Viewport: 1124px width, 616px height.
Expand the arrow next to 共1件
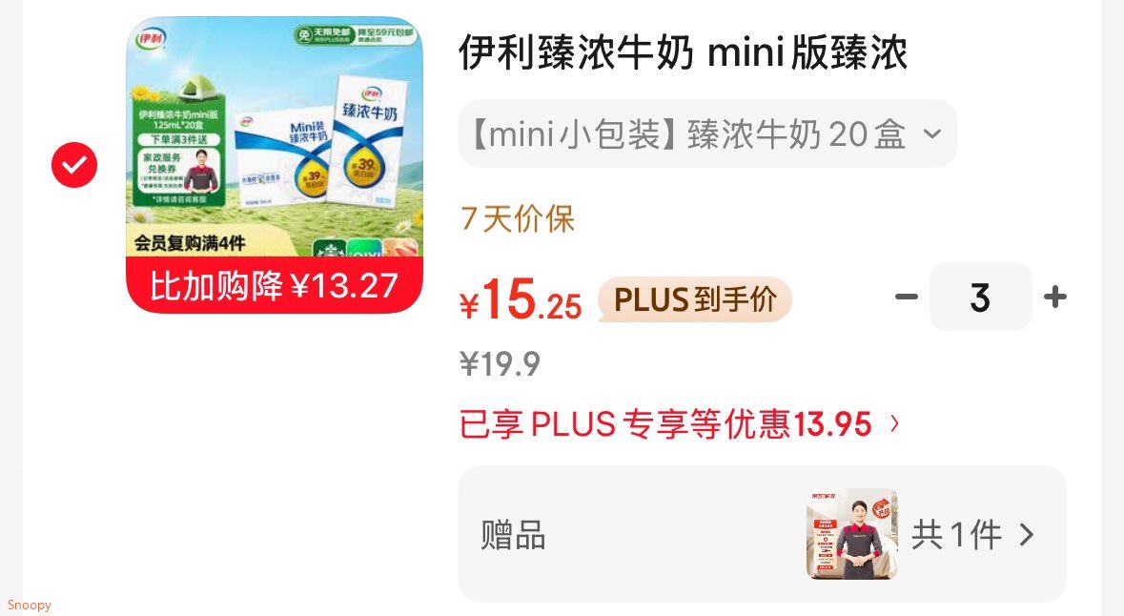1027,535
